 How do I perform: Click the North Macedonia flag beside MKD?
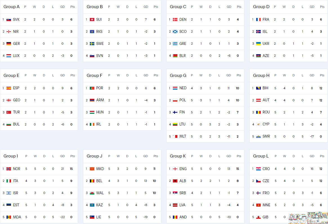pos(92,169)
